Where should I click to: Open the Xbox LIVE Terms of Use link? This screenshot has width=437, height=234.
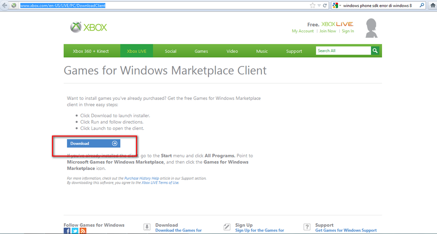[x=160, y=183]
